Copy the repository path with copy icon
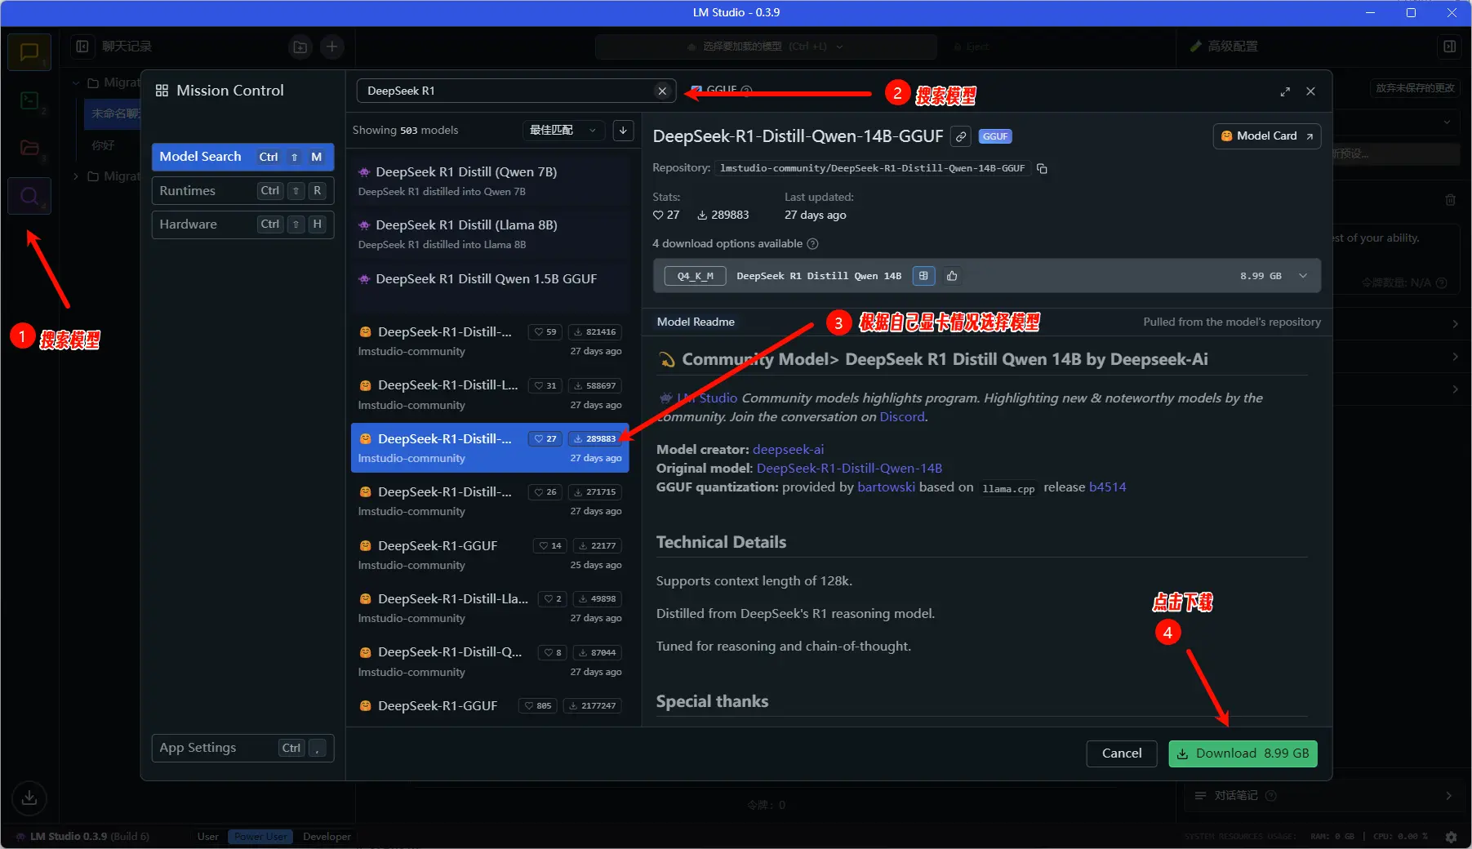The image size is (1472, 849). coord(1042,168)
